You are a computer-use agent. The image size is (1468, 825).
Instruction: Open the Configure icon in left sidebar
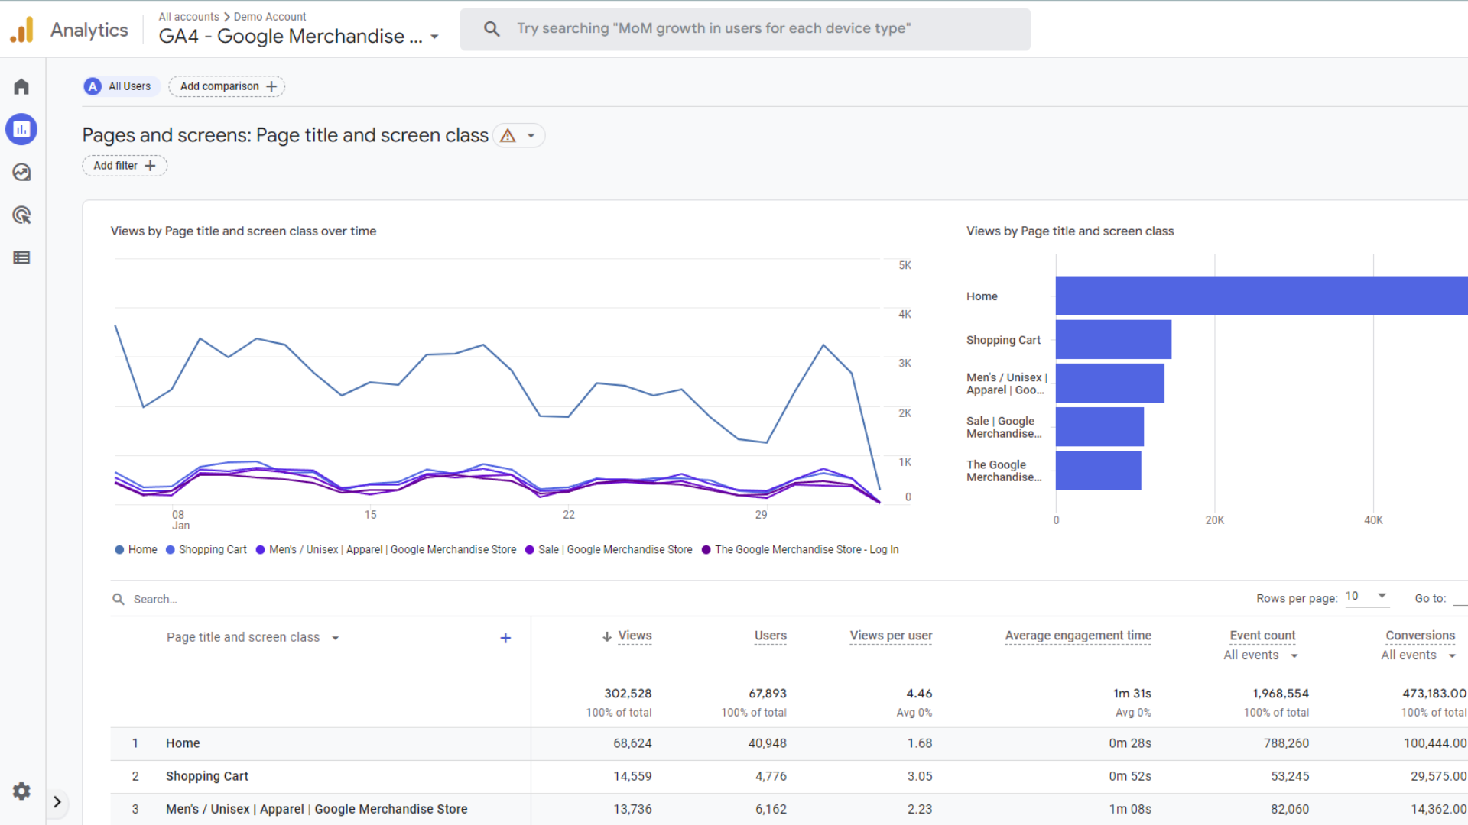coord(21,257)
